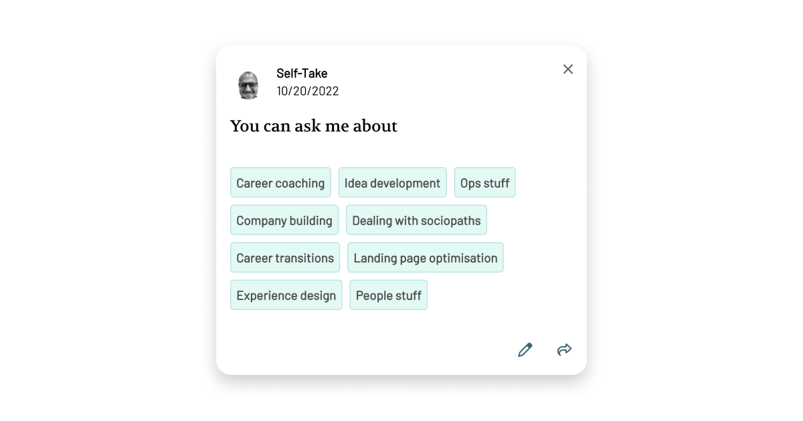Click the Self-Take avatar photo
803x421 pixels.
click(x=248, y=84)
